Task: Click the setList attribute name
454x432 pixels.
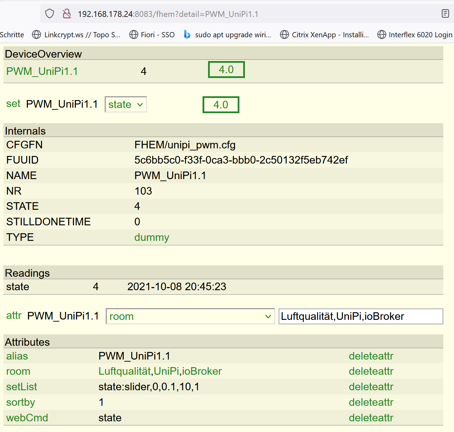Action: pos(21,387)
